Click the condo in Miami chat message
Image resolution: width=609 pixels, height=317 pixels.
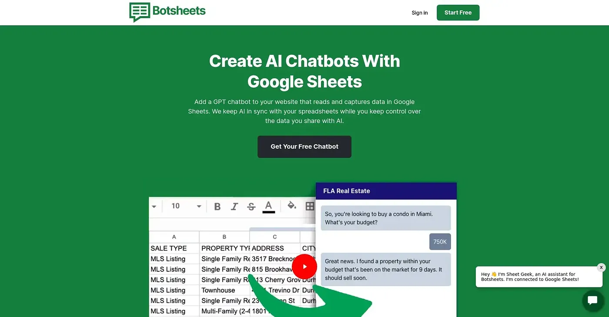click(x=386, y=218)
